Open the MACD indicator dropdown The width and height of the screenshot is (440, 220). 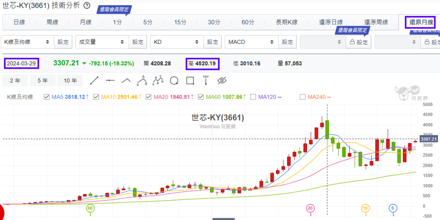point(251,42)
